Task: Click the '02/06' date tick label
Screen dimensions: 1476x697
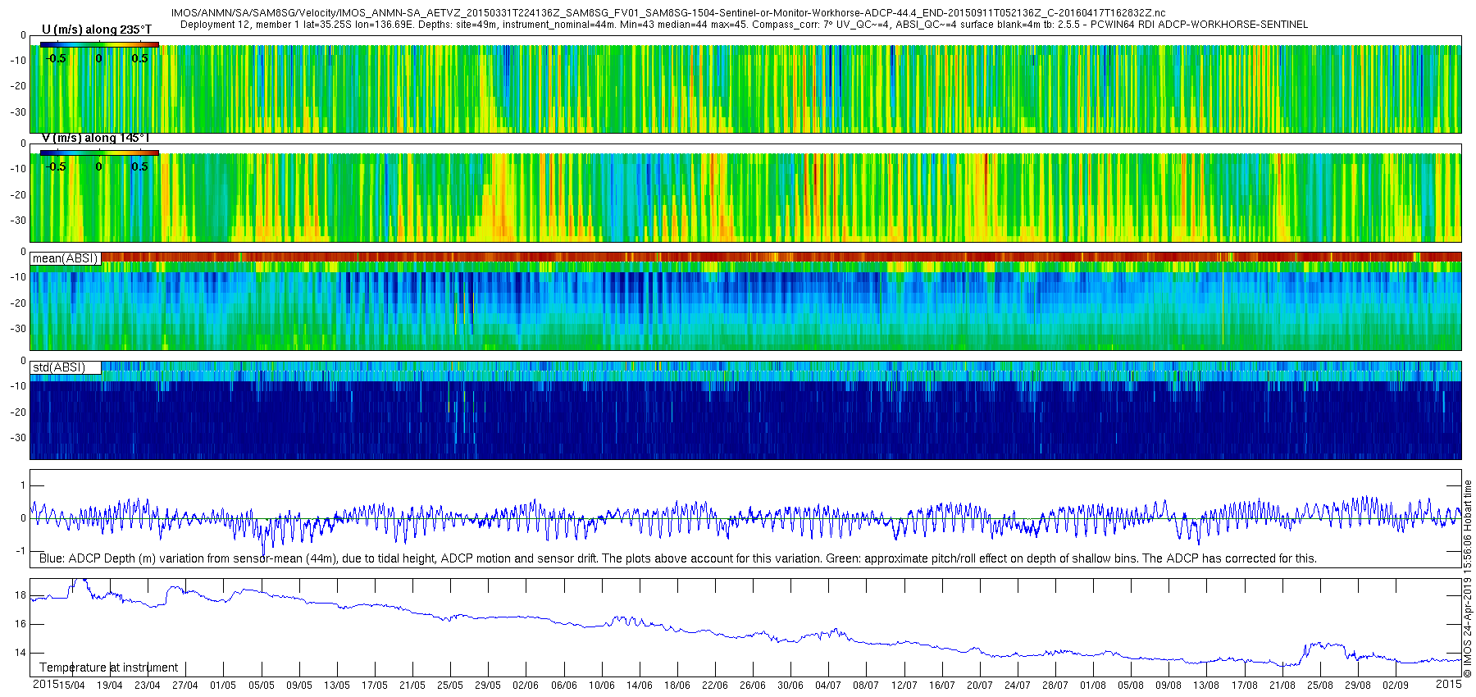Action: click(526, 686)
